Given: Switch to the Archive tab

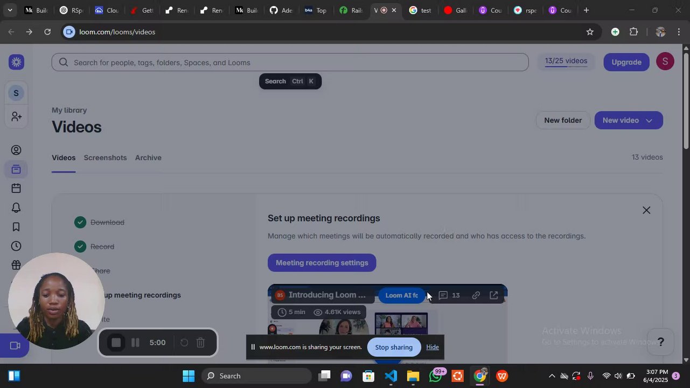Looking at the screenshot, I should pos(148,158).
